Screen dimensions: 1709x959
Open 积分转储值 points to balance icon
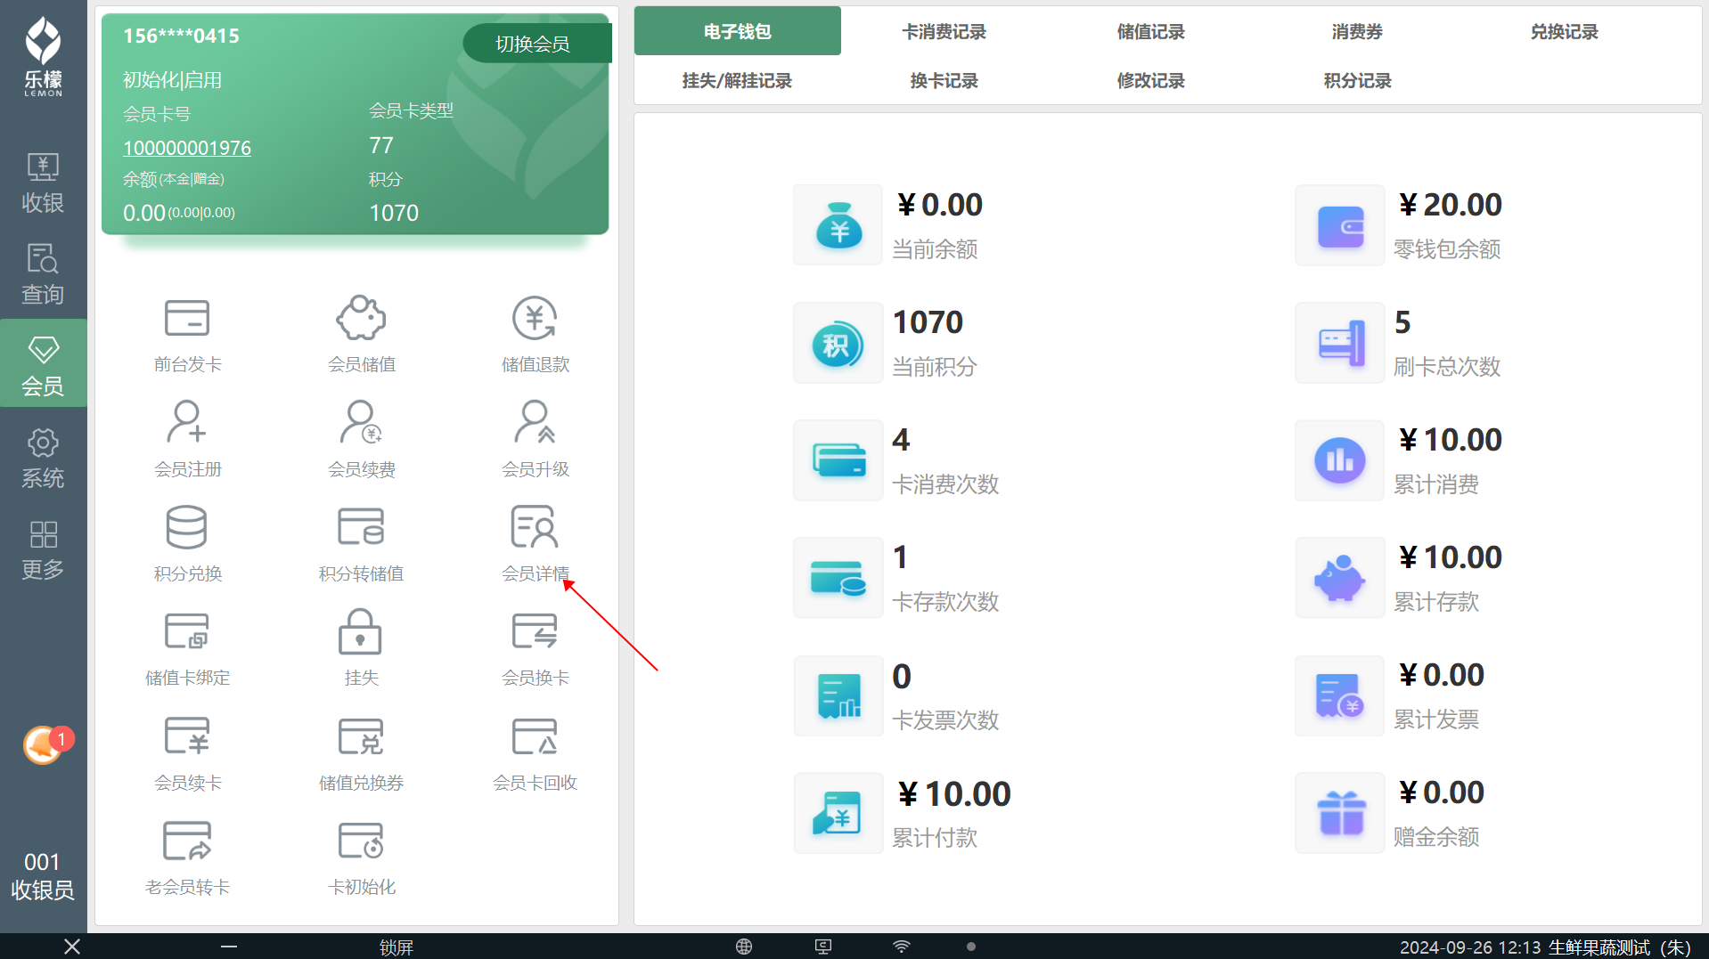tap(361, 527)
